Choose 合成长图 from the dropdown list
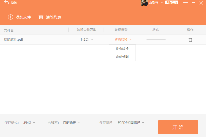 pyautogui.click(x=122, y=57)
